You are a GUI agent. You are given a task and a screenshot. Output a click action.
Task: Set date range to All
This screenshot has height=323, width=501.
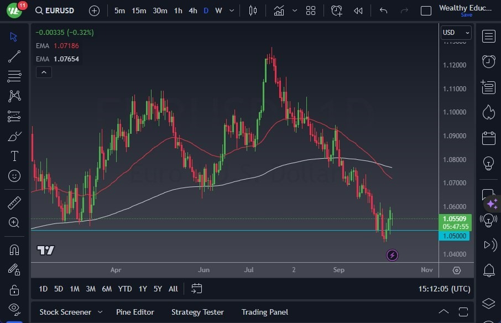click(x=173, y=288)
